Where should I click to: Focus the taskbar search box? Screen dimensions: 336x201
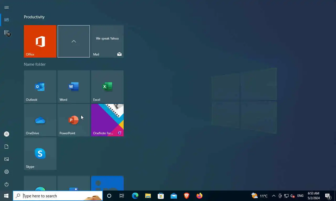[x=58, y=196]
